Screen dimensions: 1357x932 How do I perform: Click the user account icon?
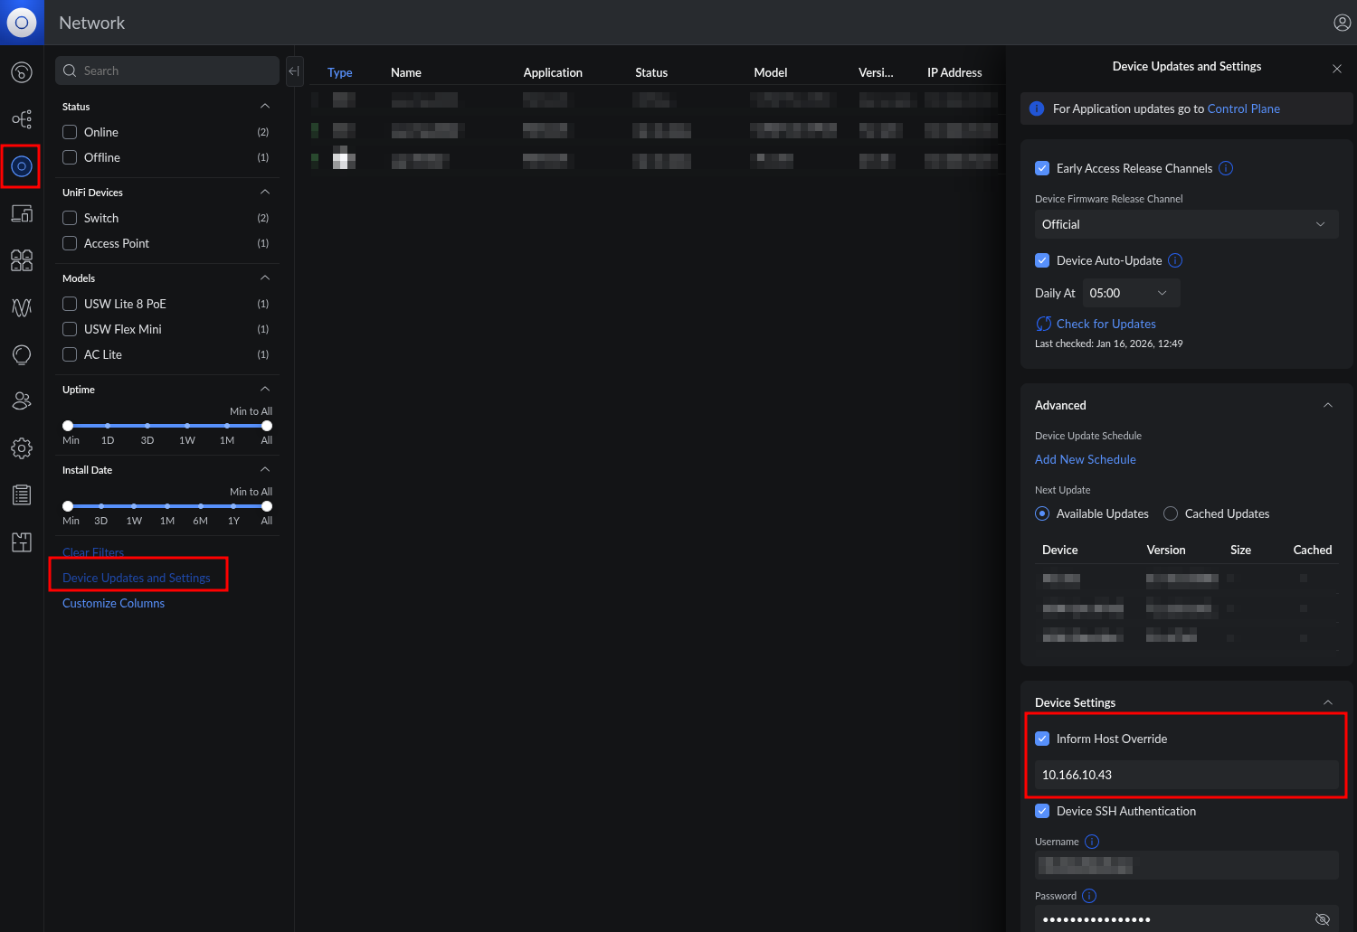[x=1342, y=23]
